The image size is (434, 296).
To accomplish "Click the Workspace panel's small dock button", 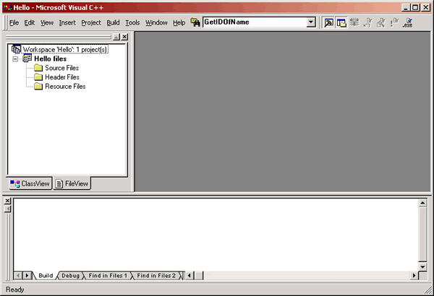I will (x=116, y=37).
